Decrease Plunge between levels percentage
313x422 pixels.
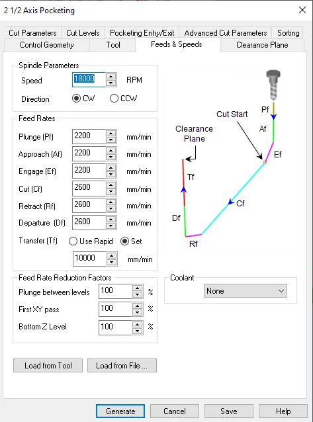point(138,295)
